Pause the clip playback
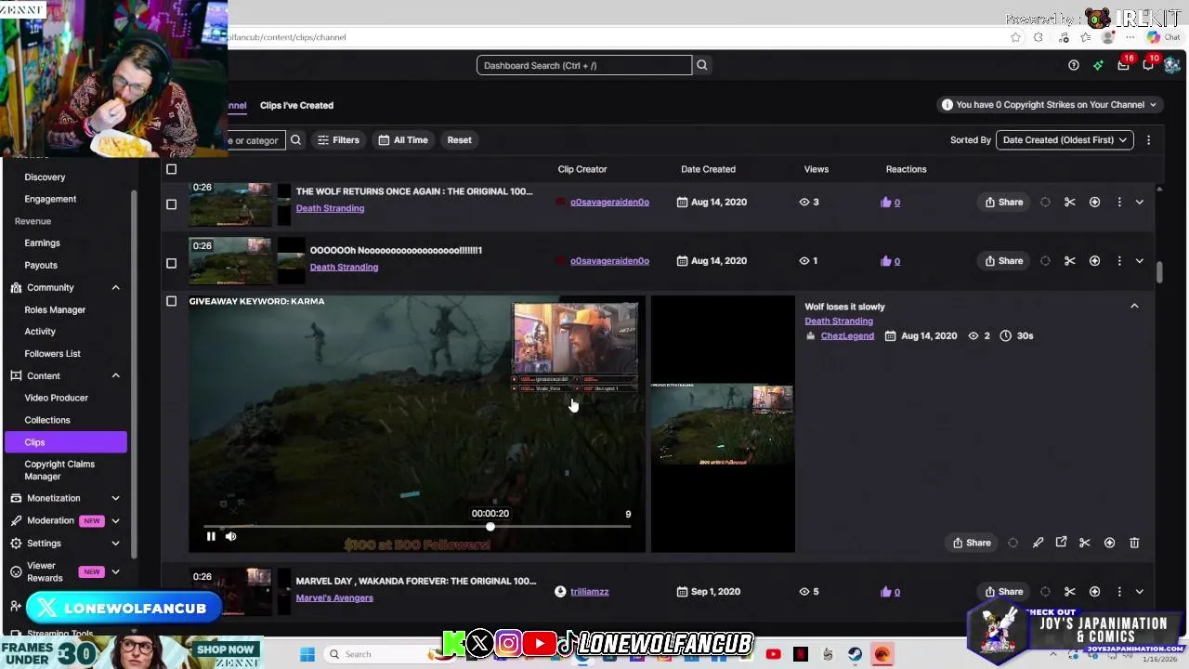 click(211, 536)
